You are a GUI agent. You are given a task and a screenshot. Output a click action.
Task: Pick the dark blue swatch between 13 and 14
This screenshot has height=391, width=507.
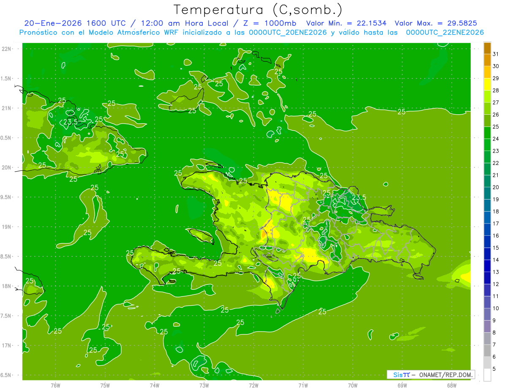(x=487, y=266)
